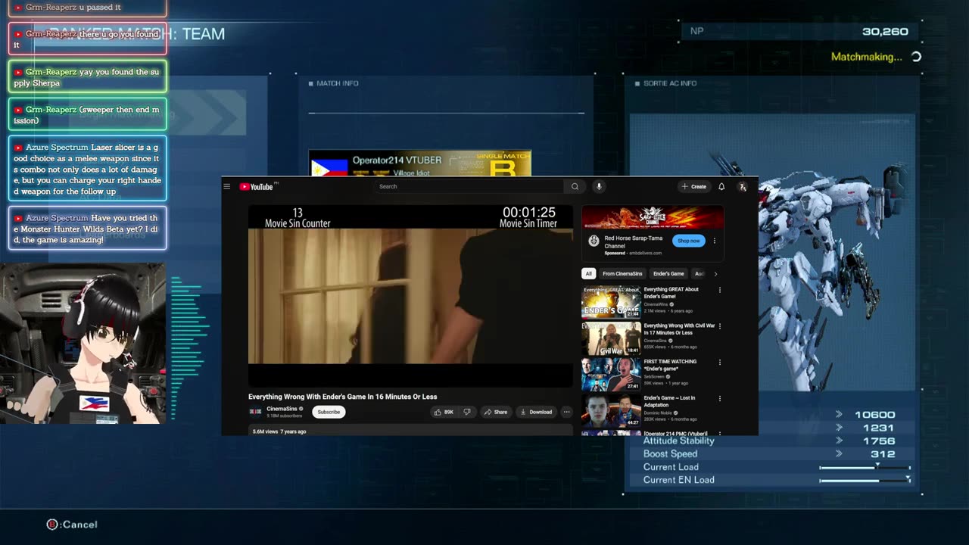Click the Download button
Viewport: 969px width, 545px height.
click(x=535, y=412)
